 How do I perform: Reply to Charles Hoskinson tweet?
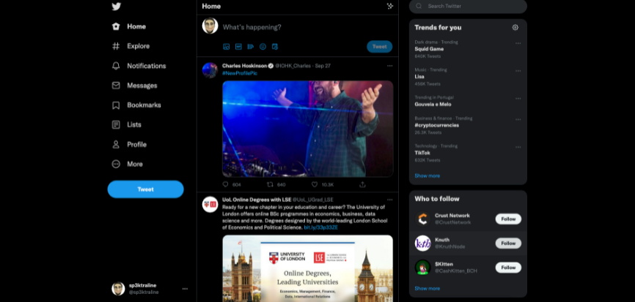coord(226,184)
